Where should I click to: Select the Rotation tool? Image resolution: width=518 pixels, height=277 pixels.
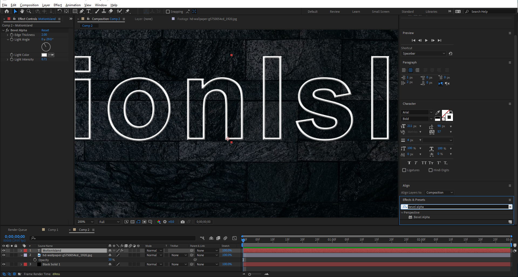pos(59,11)
